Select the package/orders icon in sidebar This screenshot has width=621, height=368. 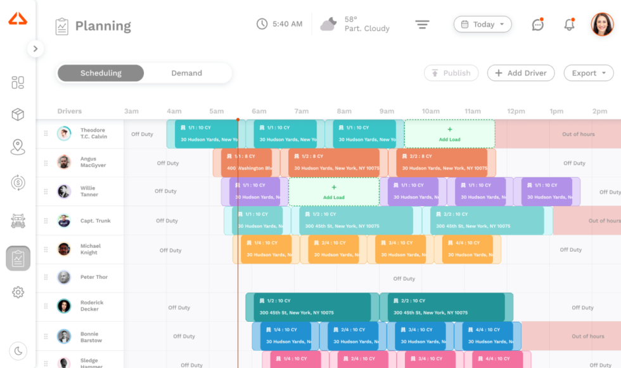pyautogui.click(x=18, y=114)
